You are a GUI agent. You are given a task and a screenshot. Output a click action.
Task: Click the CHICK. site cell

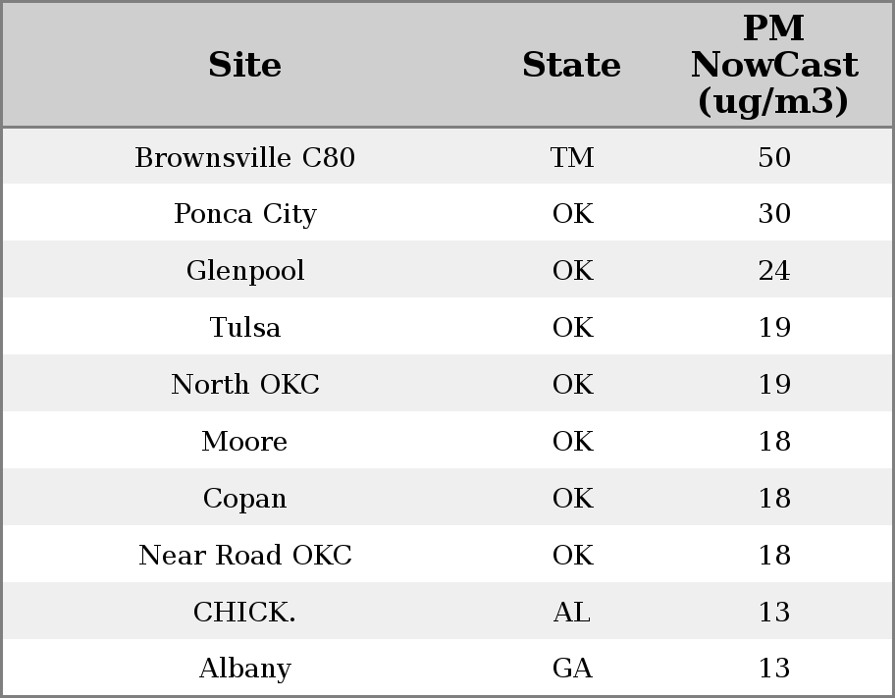(245, 613)
